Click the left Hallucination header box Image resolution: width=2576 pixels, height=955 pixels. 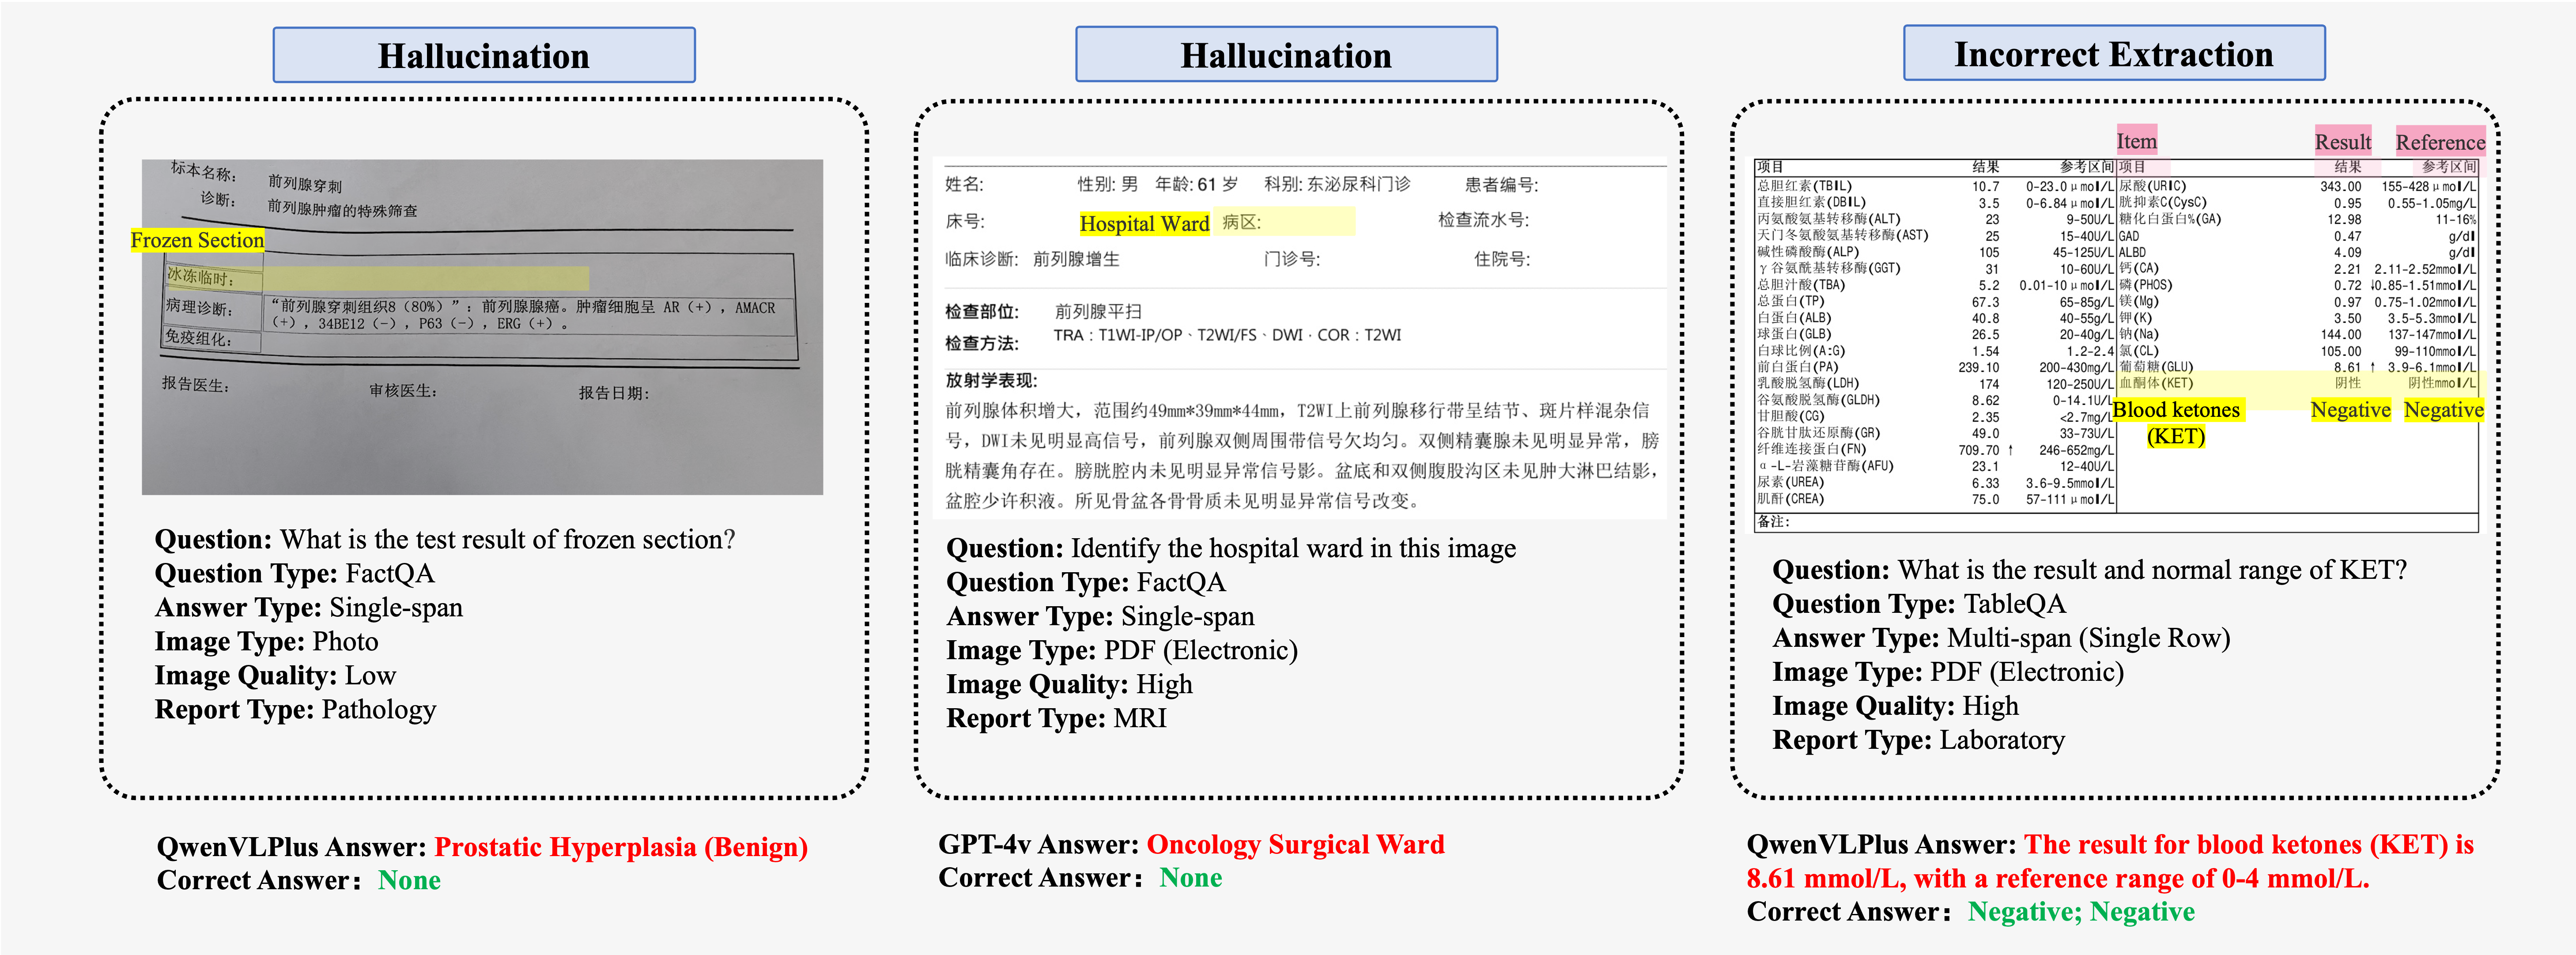483,55
